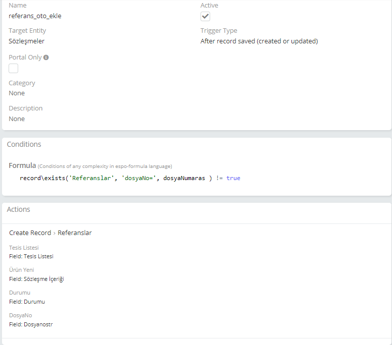392x345 pixels.
Task: Click the Category field value None
Action: [x=17, y=93]
